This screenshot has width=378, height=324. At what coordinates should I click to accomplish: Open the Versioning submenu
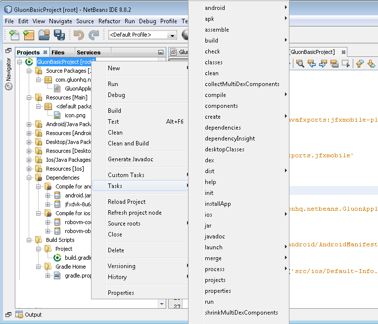[x=140, y=266]
